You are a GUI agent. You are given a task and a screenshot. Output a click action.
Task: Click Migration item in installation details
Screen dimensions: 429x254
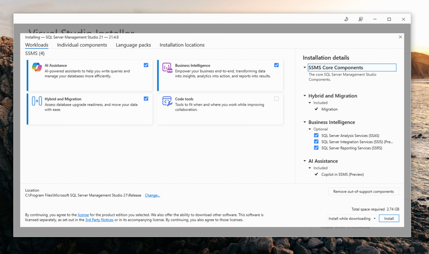point(329,109)
